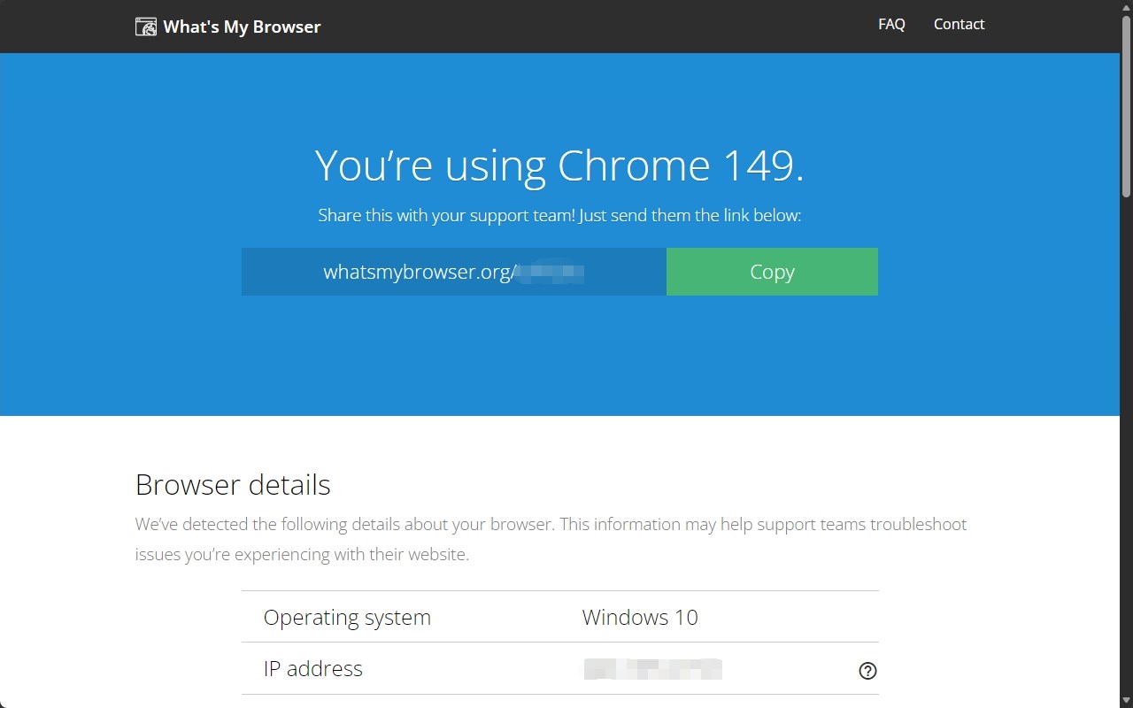Click the vertical scrollbar thumb
The width and height of the screenshot is (1133, 708).
tap(1126, 106)
